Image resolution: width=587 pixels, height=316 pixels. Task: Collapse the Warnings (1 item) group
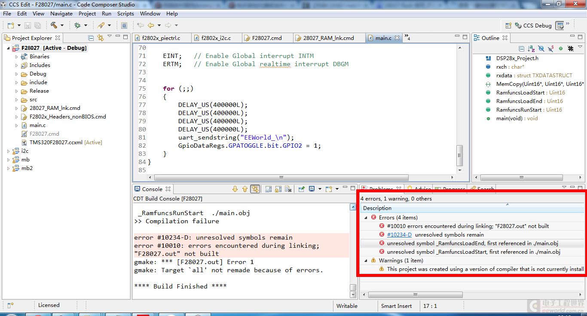point(366,261)
